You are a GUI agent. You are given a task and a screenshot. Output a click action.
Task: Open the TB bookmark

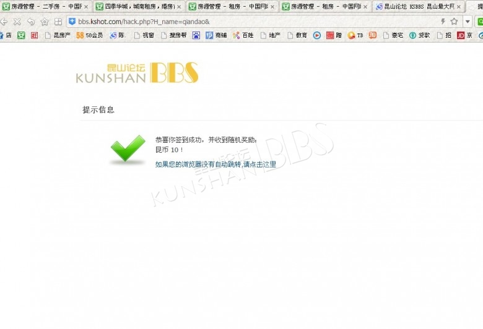[x=355, y=35]
